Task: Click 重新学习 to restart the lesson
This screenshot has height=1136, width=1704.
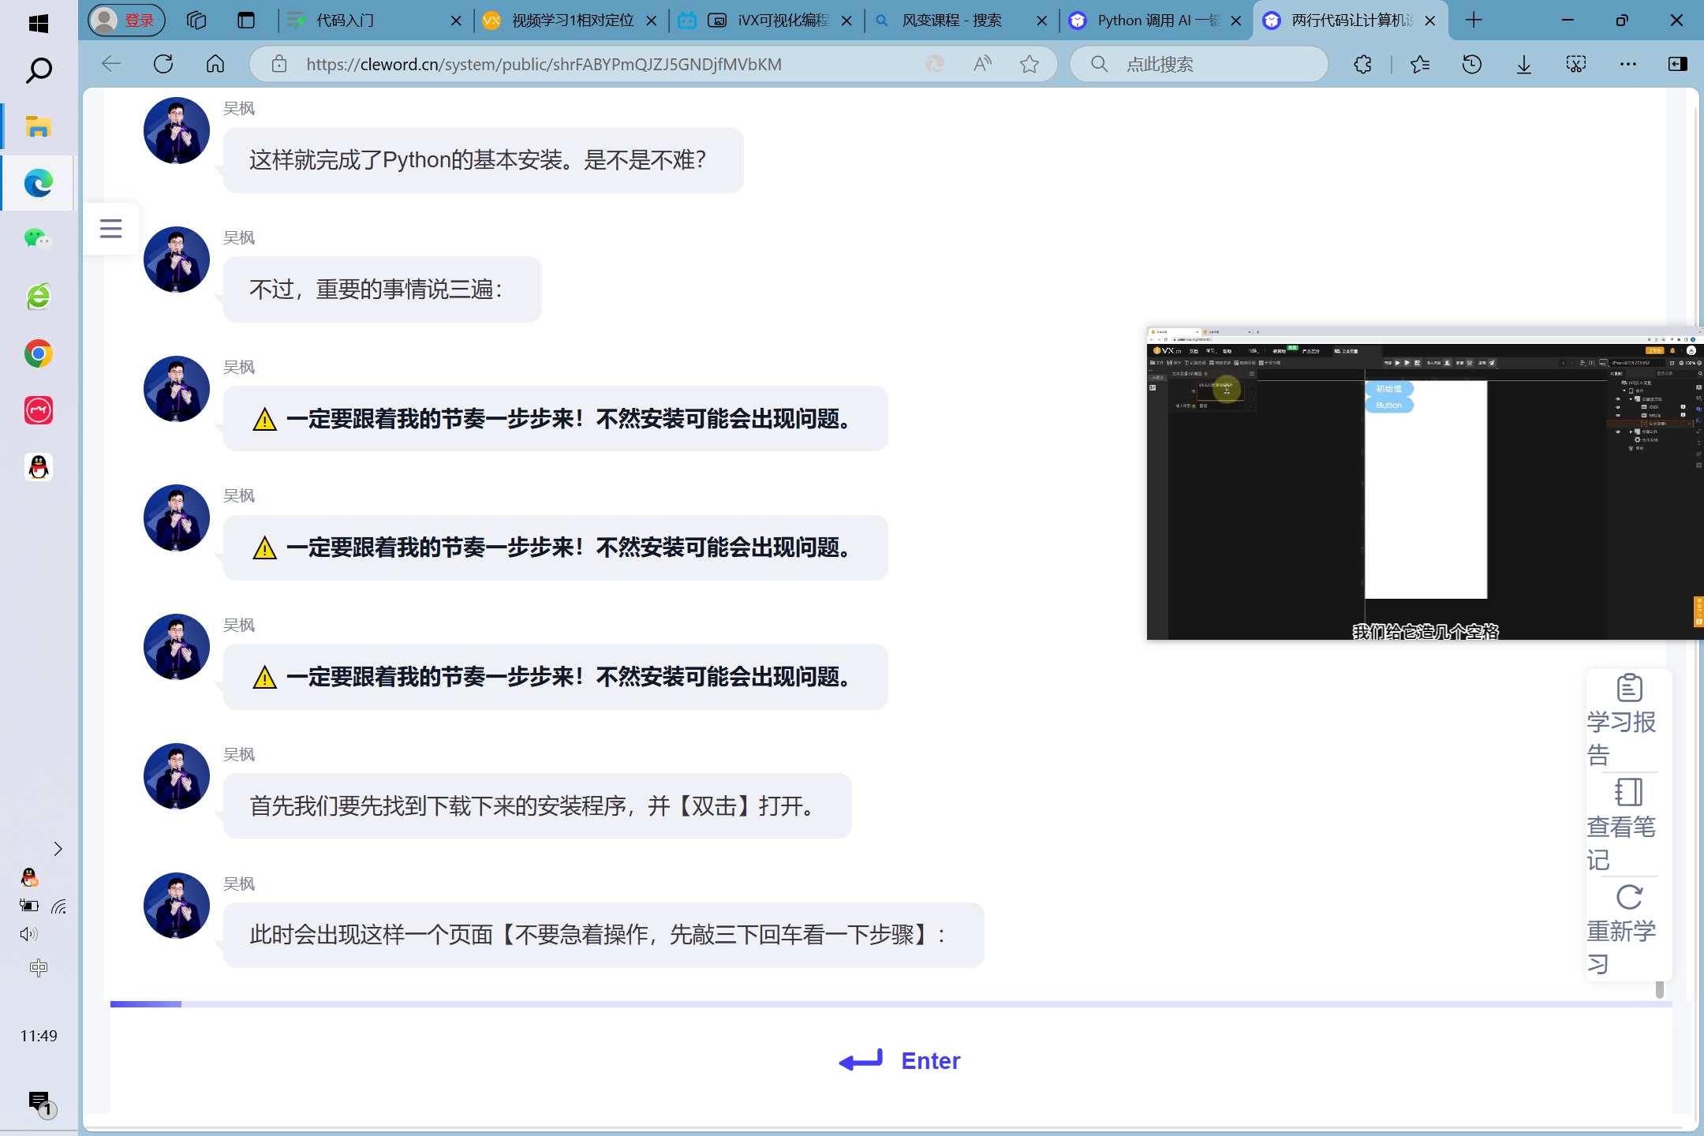Action: (x=1628, y=929)
